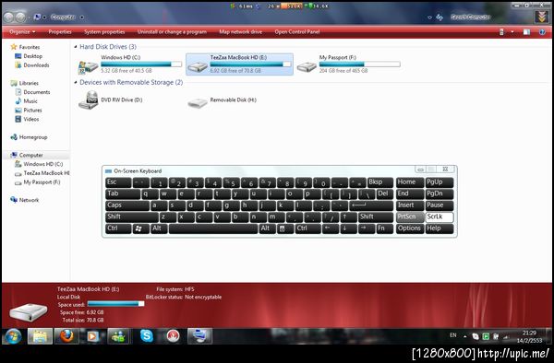This screenshot has height=363, width=554.
Task: Open the Organize dropdown menu
Action: (22, 31)
